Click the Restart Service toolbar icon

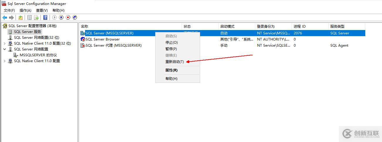point(75,17)
